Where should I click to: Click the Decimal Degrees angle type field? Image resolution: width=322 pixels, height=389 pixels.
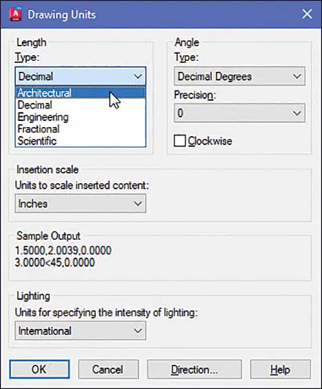click(239, 76)
